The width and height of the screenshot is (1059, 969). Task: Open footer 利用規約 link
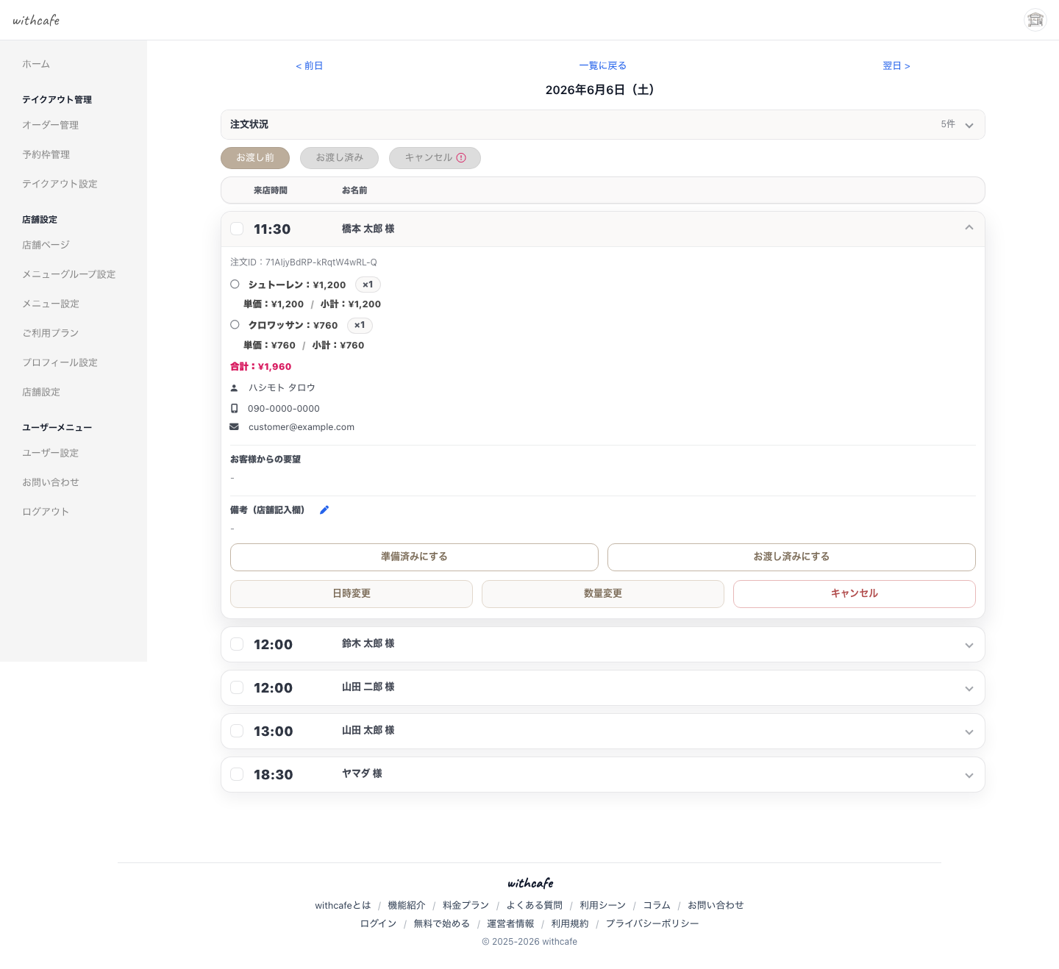570,923
